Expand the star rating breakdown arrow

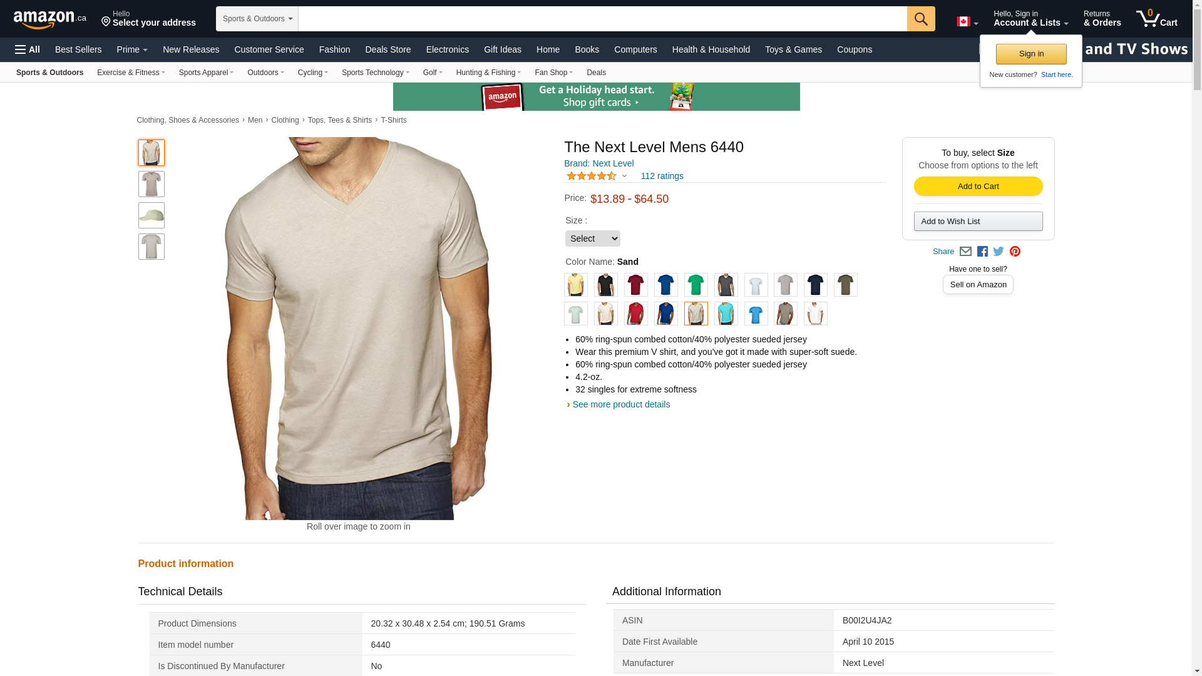[x=624, y=176]
